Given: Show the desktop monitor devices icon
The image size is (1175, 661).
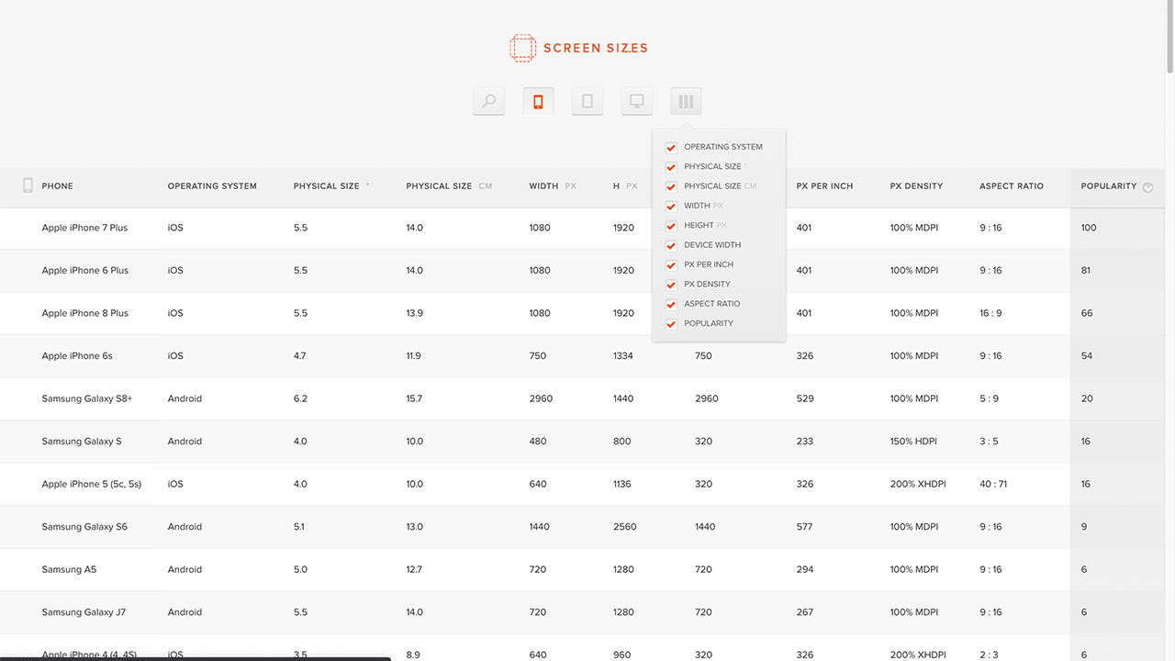Looking at the screenshot, I should (636, 101).
